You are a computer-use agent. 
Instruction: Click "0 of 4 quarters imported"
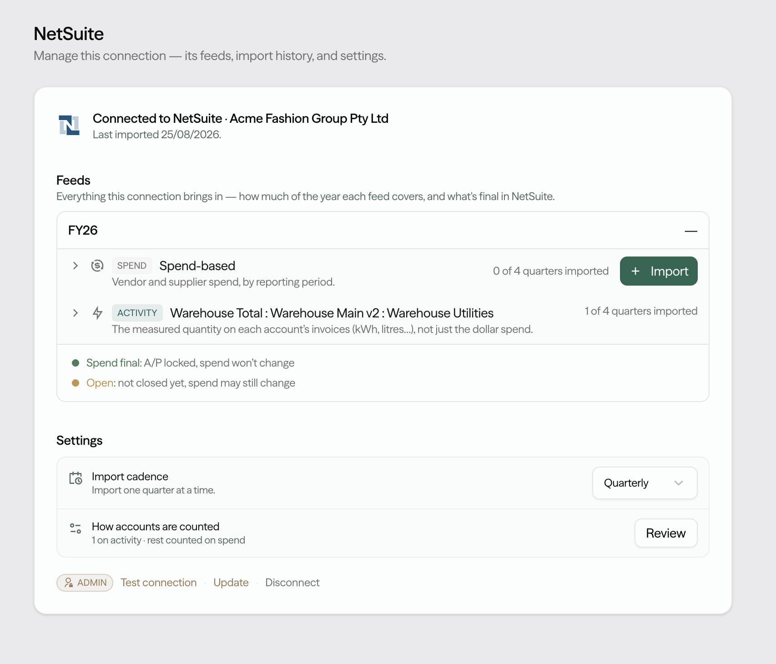[x=551, y=271]
